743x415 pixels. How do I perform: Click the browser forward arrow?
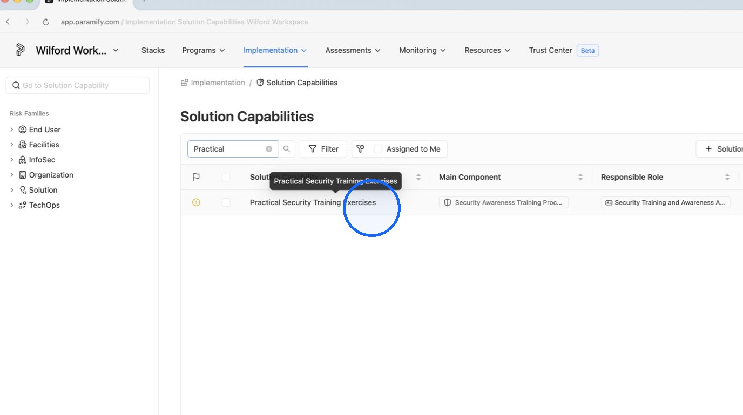[27, 22]
